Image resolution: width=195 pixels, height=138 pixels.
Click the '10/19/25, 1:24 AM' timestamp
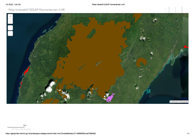coord(13,5)
